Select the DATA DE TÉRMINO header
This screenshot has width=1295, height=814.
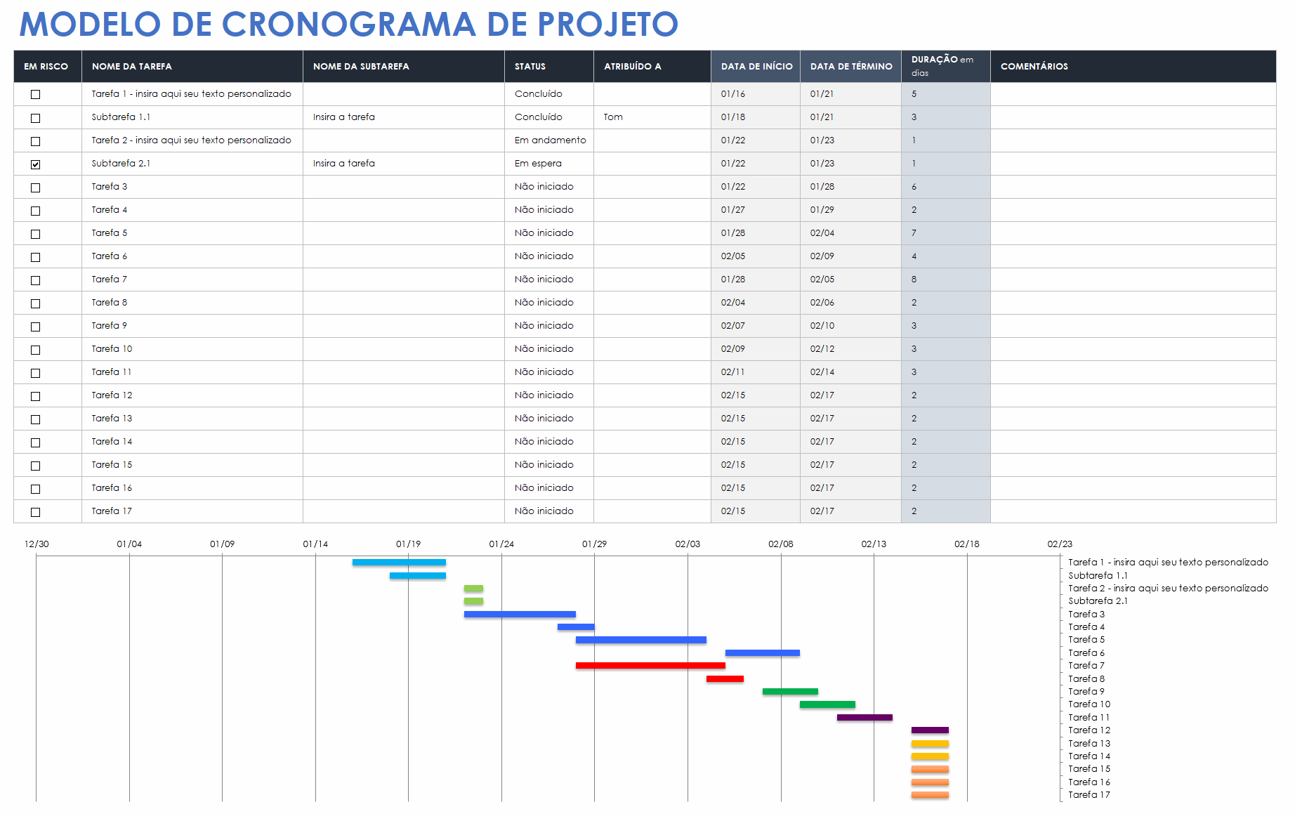(851, 66)
